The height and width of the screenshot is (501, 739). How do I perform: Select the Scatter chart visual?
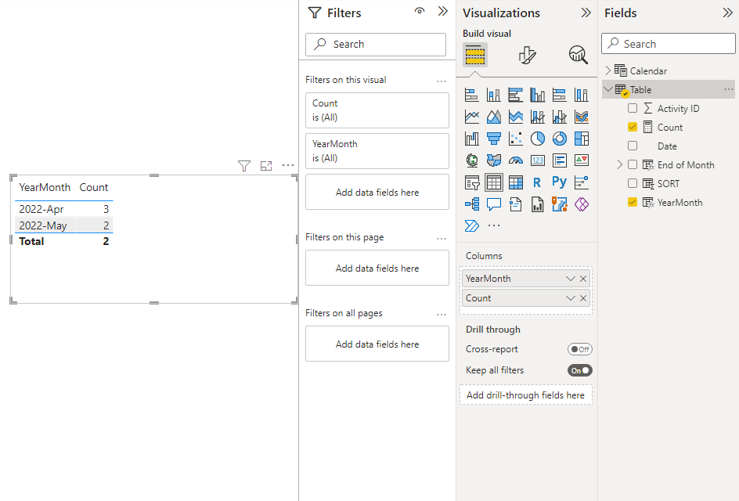tap(516, 139)
